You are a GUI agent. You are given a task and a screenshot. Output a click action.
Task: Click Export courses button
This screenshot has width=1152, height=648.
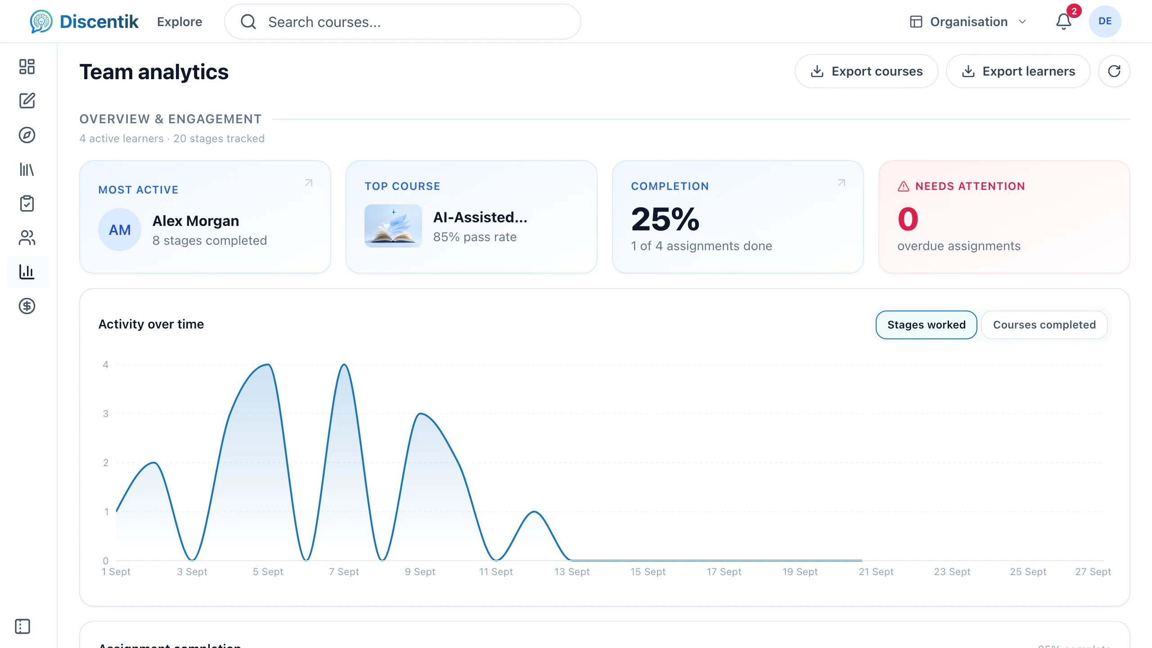867,71
